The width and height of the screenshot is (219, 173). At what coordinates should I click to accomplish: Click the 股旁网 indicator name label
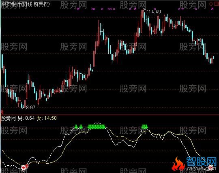pyautogui.click(x=8, y=118)
